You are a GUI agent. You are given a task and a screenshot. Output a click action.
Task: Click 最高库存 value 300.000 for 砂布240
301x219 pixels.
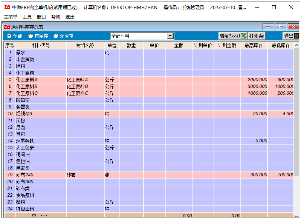[258, 175]
